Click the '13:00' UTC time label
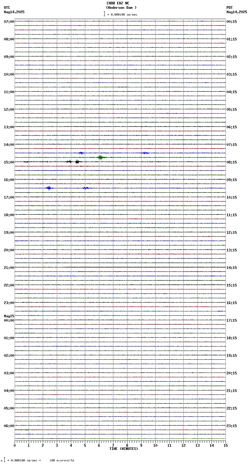 [x=9, y=127]
